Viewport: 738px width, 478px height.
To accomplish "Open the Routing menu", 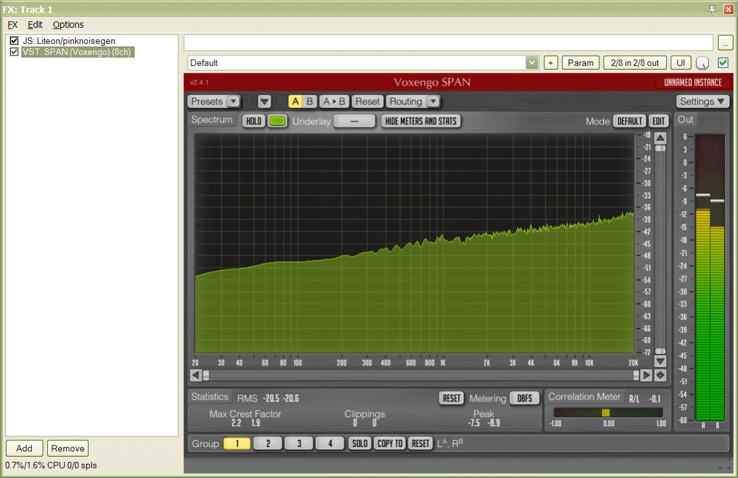I will 413,101.
